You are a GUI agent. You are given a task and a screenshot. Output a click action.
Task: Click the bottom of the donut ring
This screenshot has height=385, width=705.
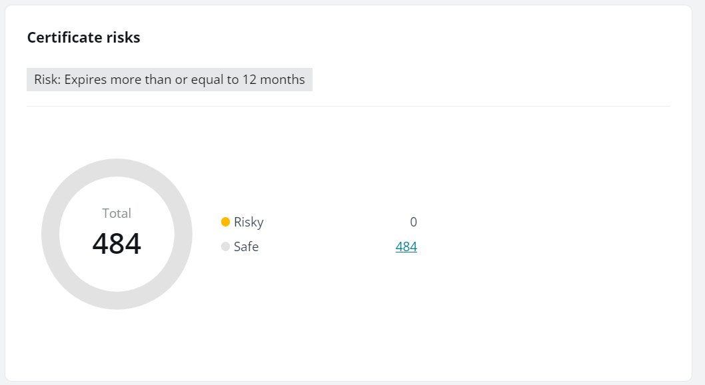click(x=117, y=300)
